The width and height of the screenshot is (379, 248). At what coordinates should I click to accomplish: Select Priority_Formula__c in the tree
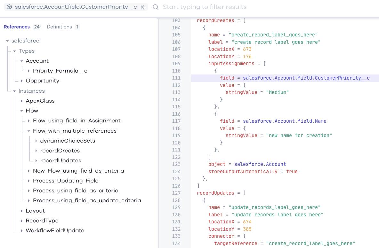60,71
